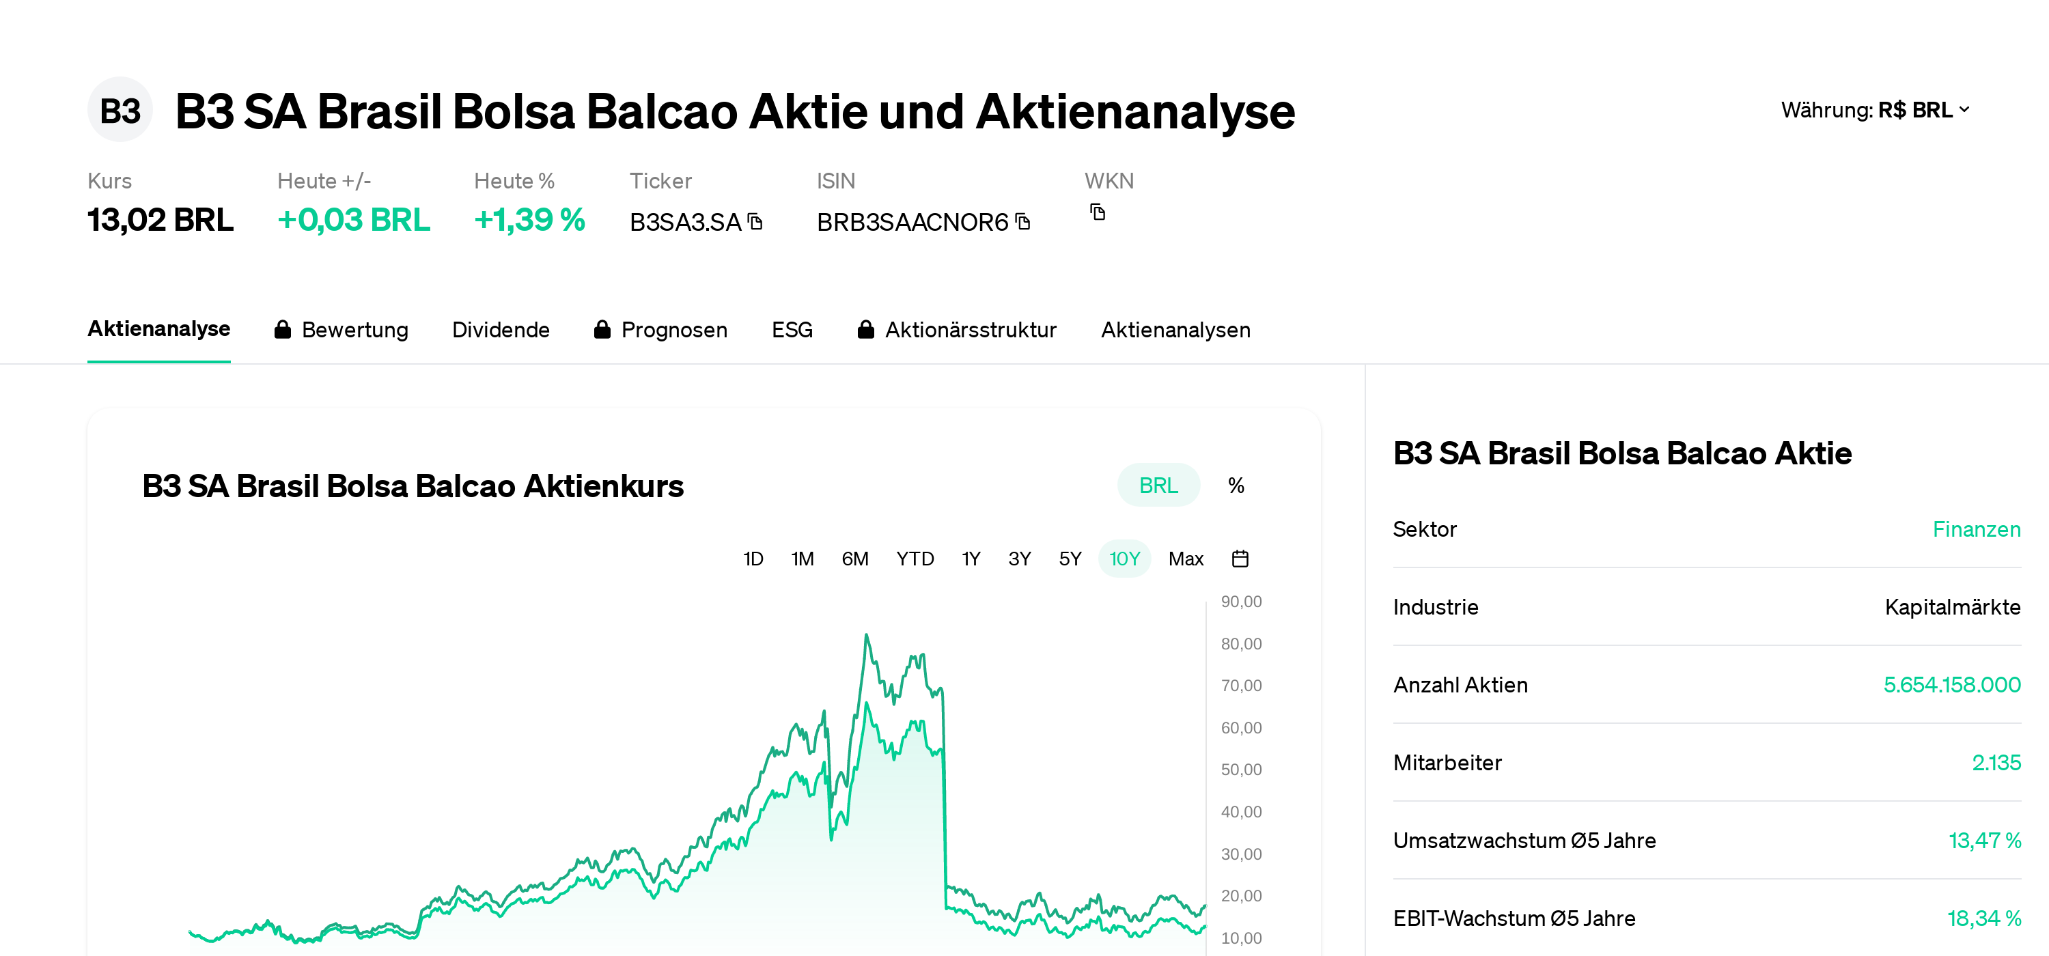Click the lock icon beside Bewertung
The image size is (2049, 956).
coord(282,330)
